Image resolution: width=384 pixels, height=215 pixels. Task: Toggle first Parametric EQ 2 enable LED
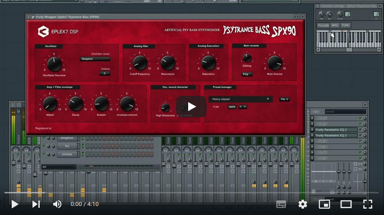coord(360,130)
